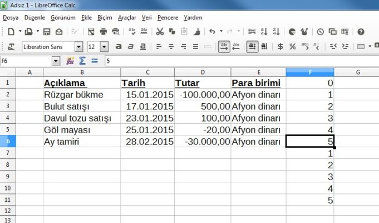Open LibreOffice Help question mark icon
The height and width of the screenshot is (223, 379).
[x=361, y=32]
